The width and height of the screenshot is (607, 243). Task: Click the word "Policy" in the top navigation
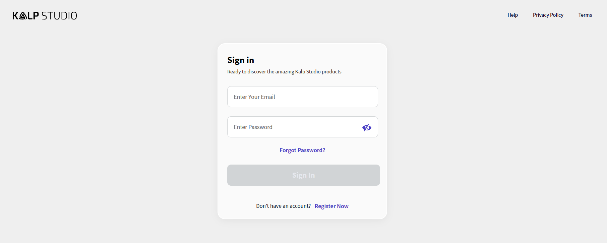[556, 15]
